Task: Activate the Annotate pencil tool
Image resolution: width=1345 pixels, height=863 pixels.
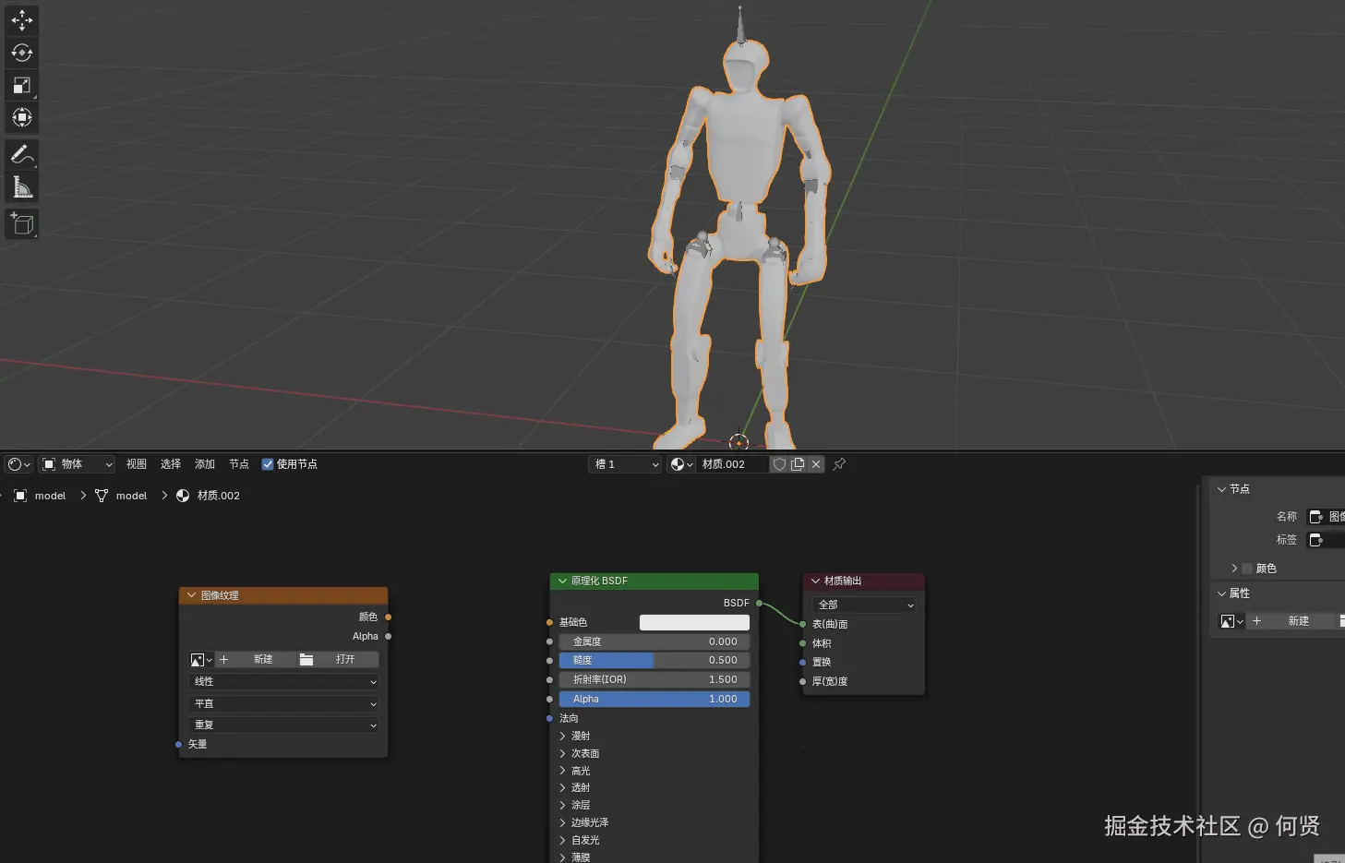Action: [x=21, y=154]
